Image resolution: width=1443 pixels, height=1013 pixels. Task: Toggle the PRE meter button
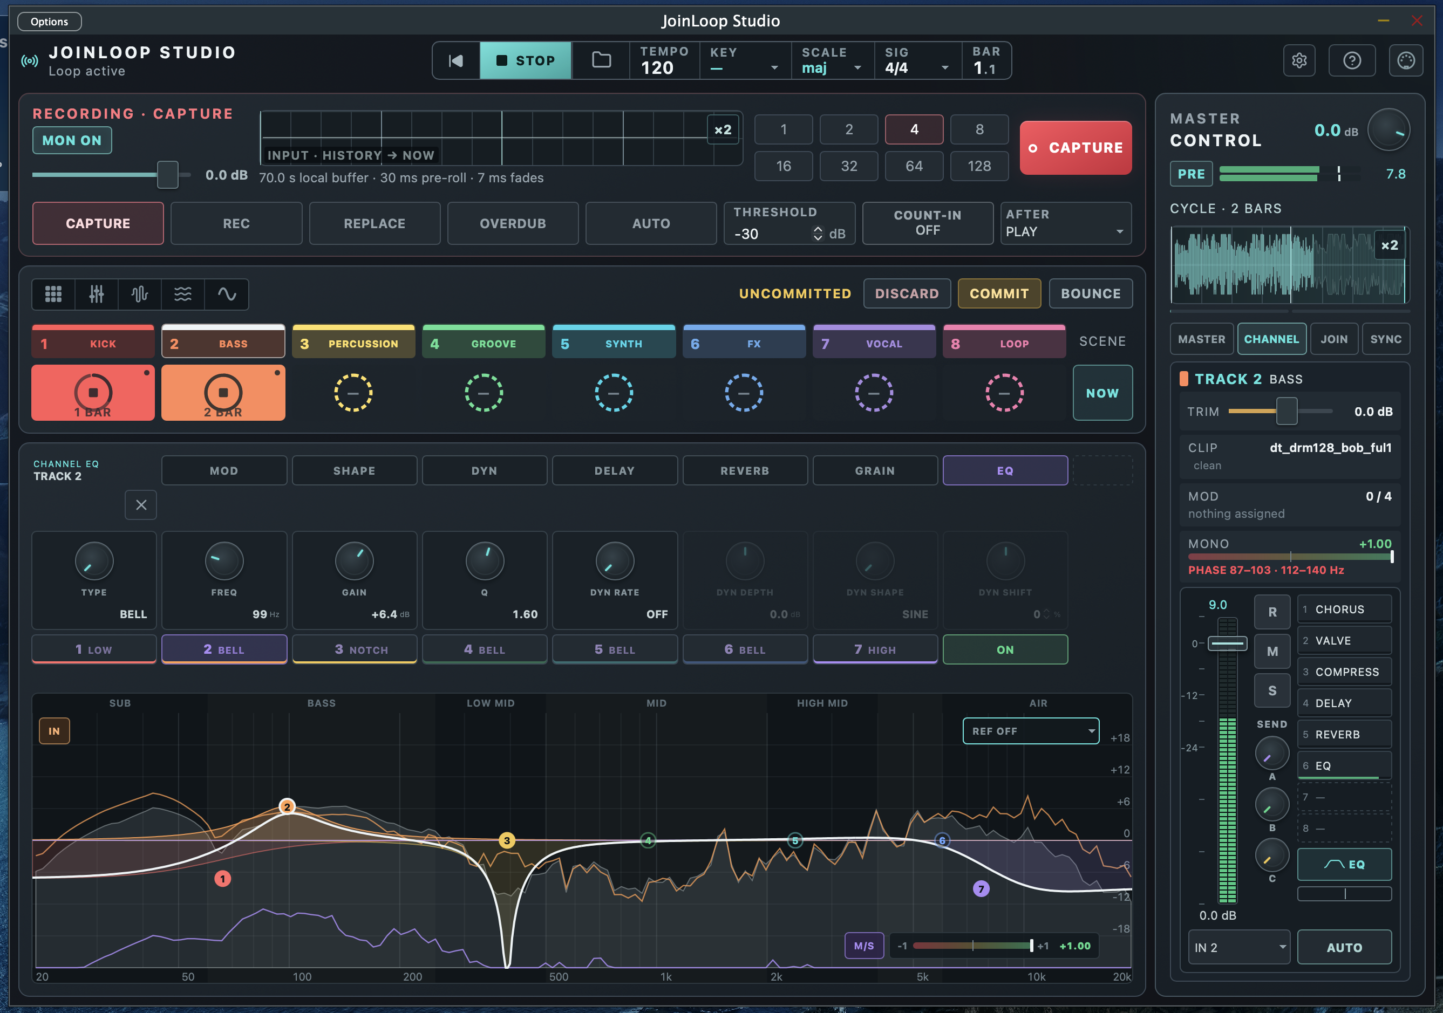(1191, 174)
